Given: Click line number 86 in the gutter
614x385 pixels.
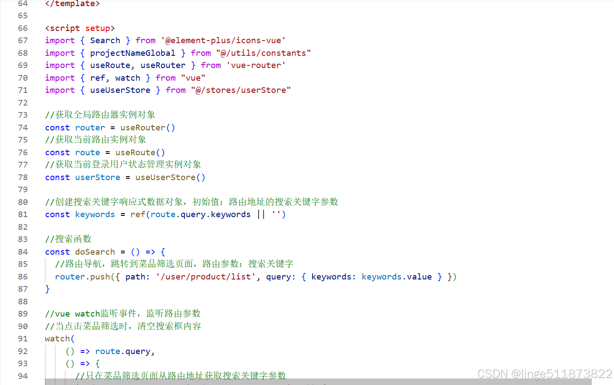Looking at the screenshot, I should [x=23, y=277].
